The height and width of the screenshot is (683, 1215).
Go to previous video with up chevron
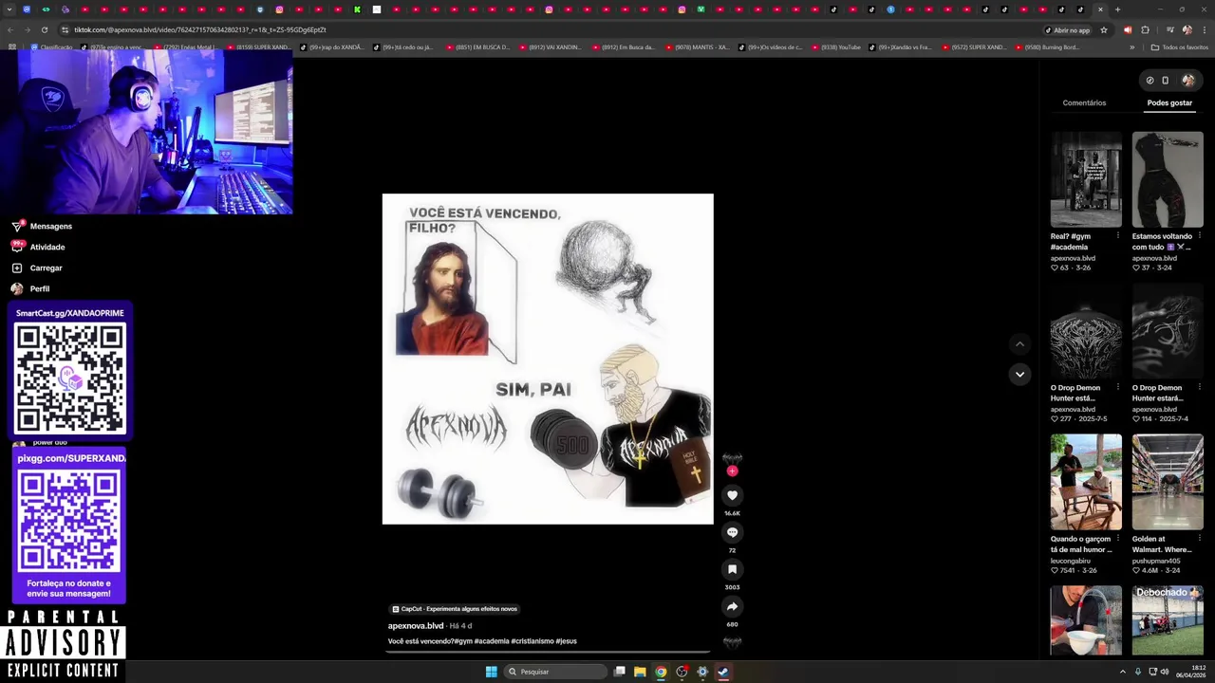(x=1019, y=344)
